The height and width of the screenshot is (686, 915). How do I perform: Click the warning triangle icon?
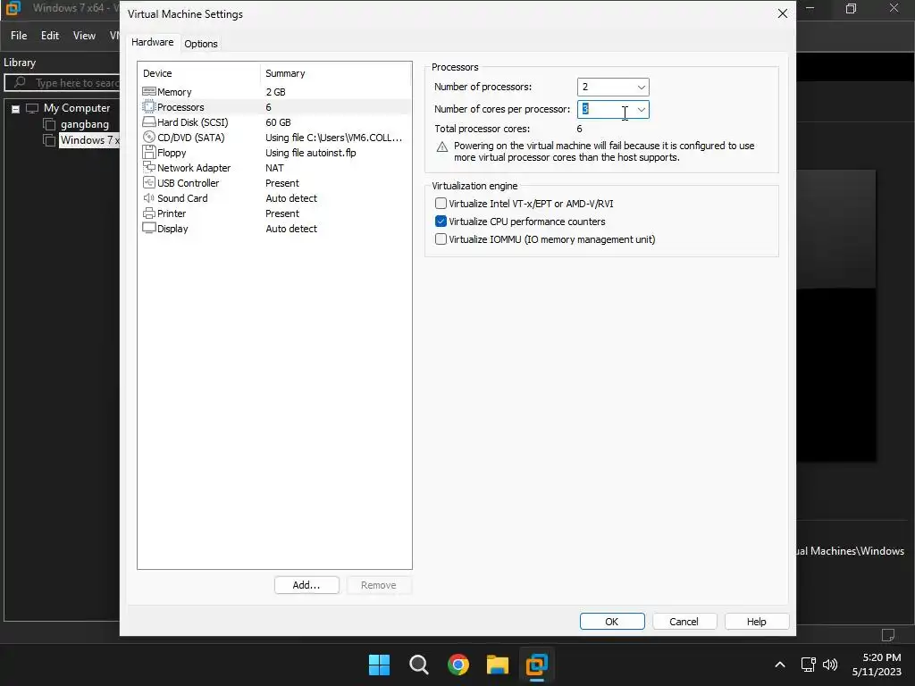[442, 146]
